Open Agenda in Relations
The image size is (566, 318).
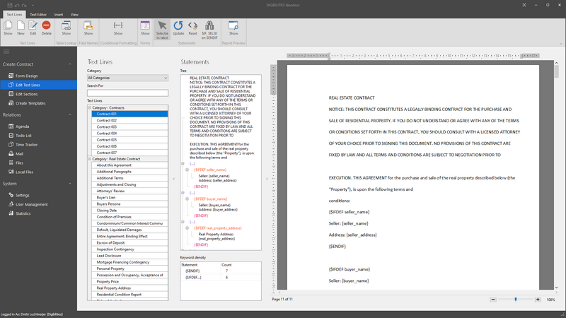click(22, 126)
